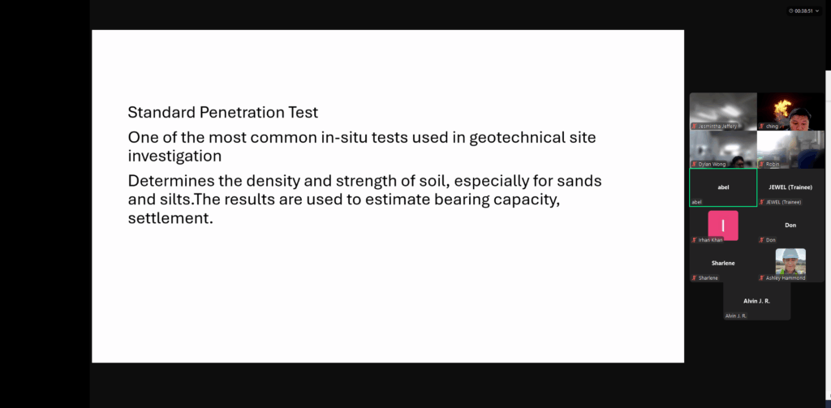Click the muted mic icon beside Don

click(x=761, y=240)
